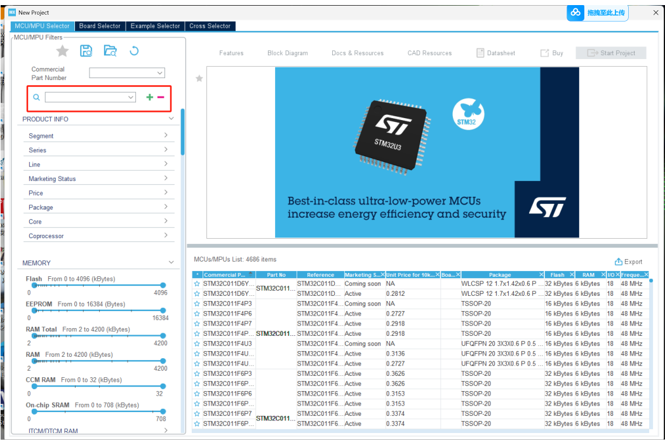This screenshot has width=665, height=440.
Task: Click the green plus icon
Action: [150, 98]
